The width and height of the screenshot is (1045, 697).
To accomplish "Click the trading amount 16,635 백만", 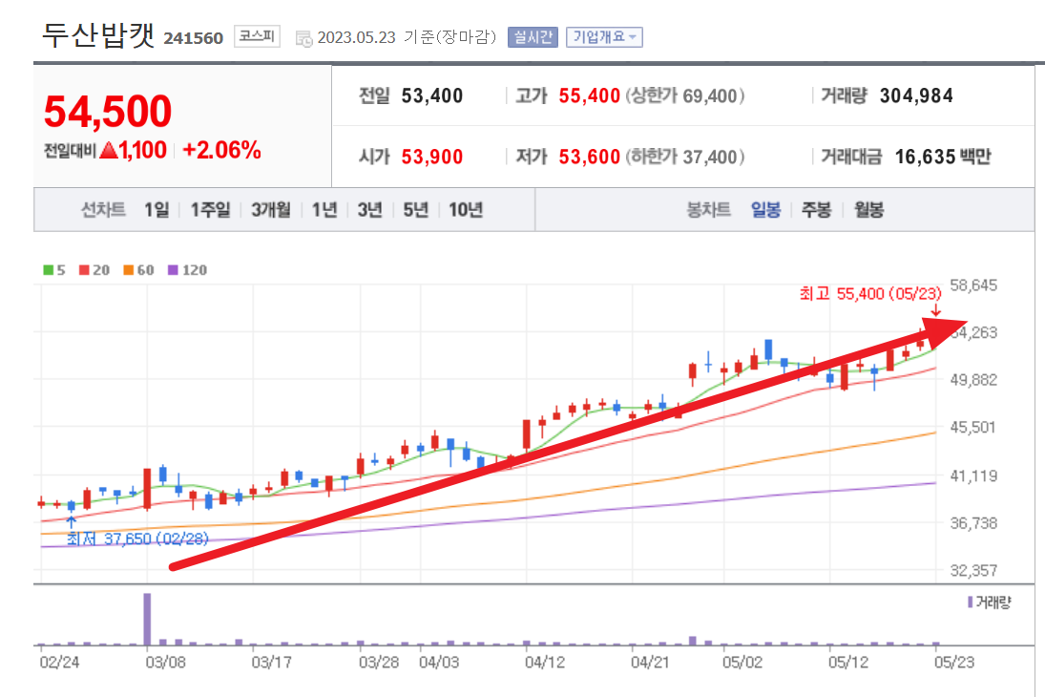I will 943,158.
